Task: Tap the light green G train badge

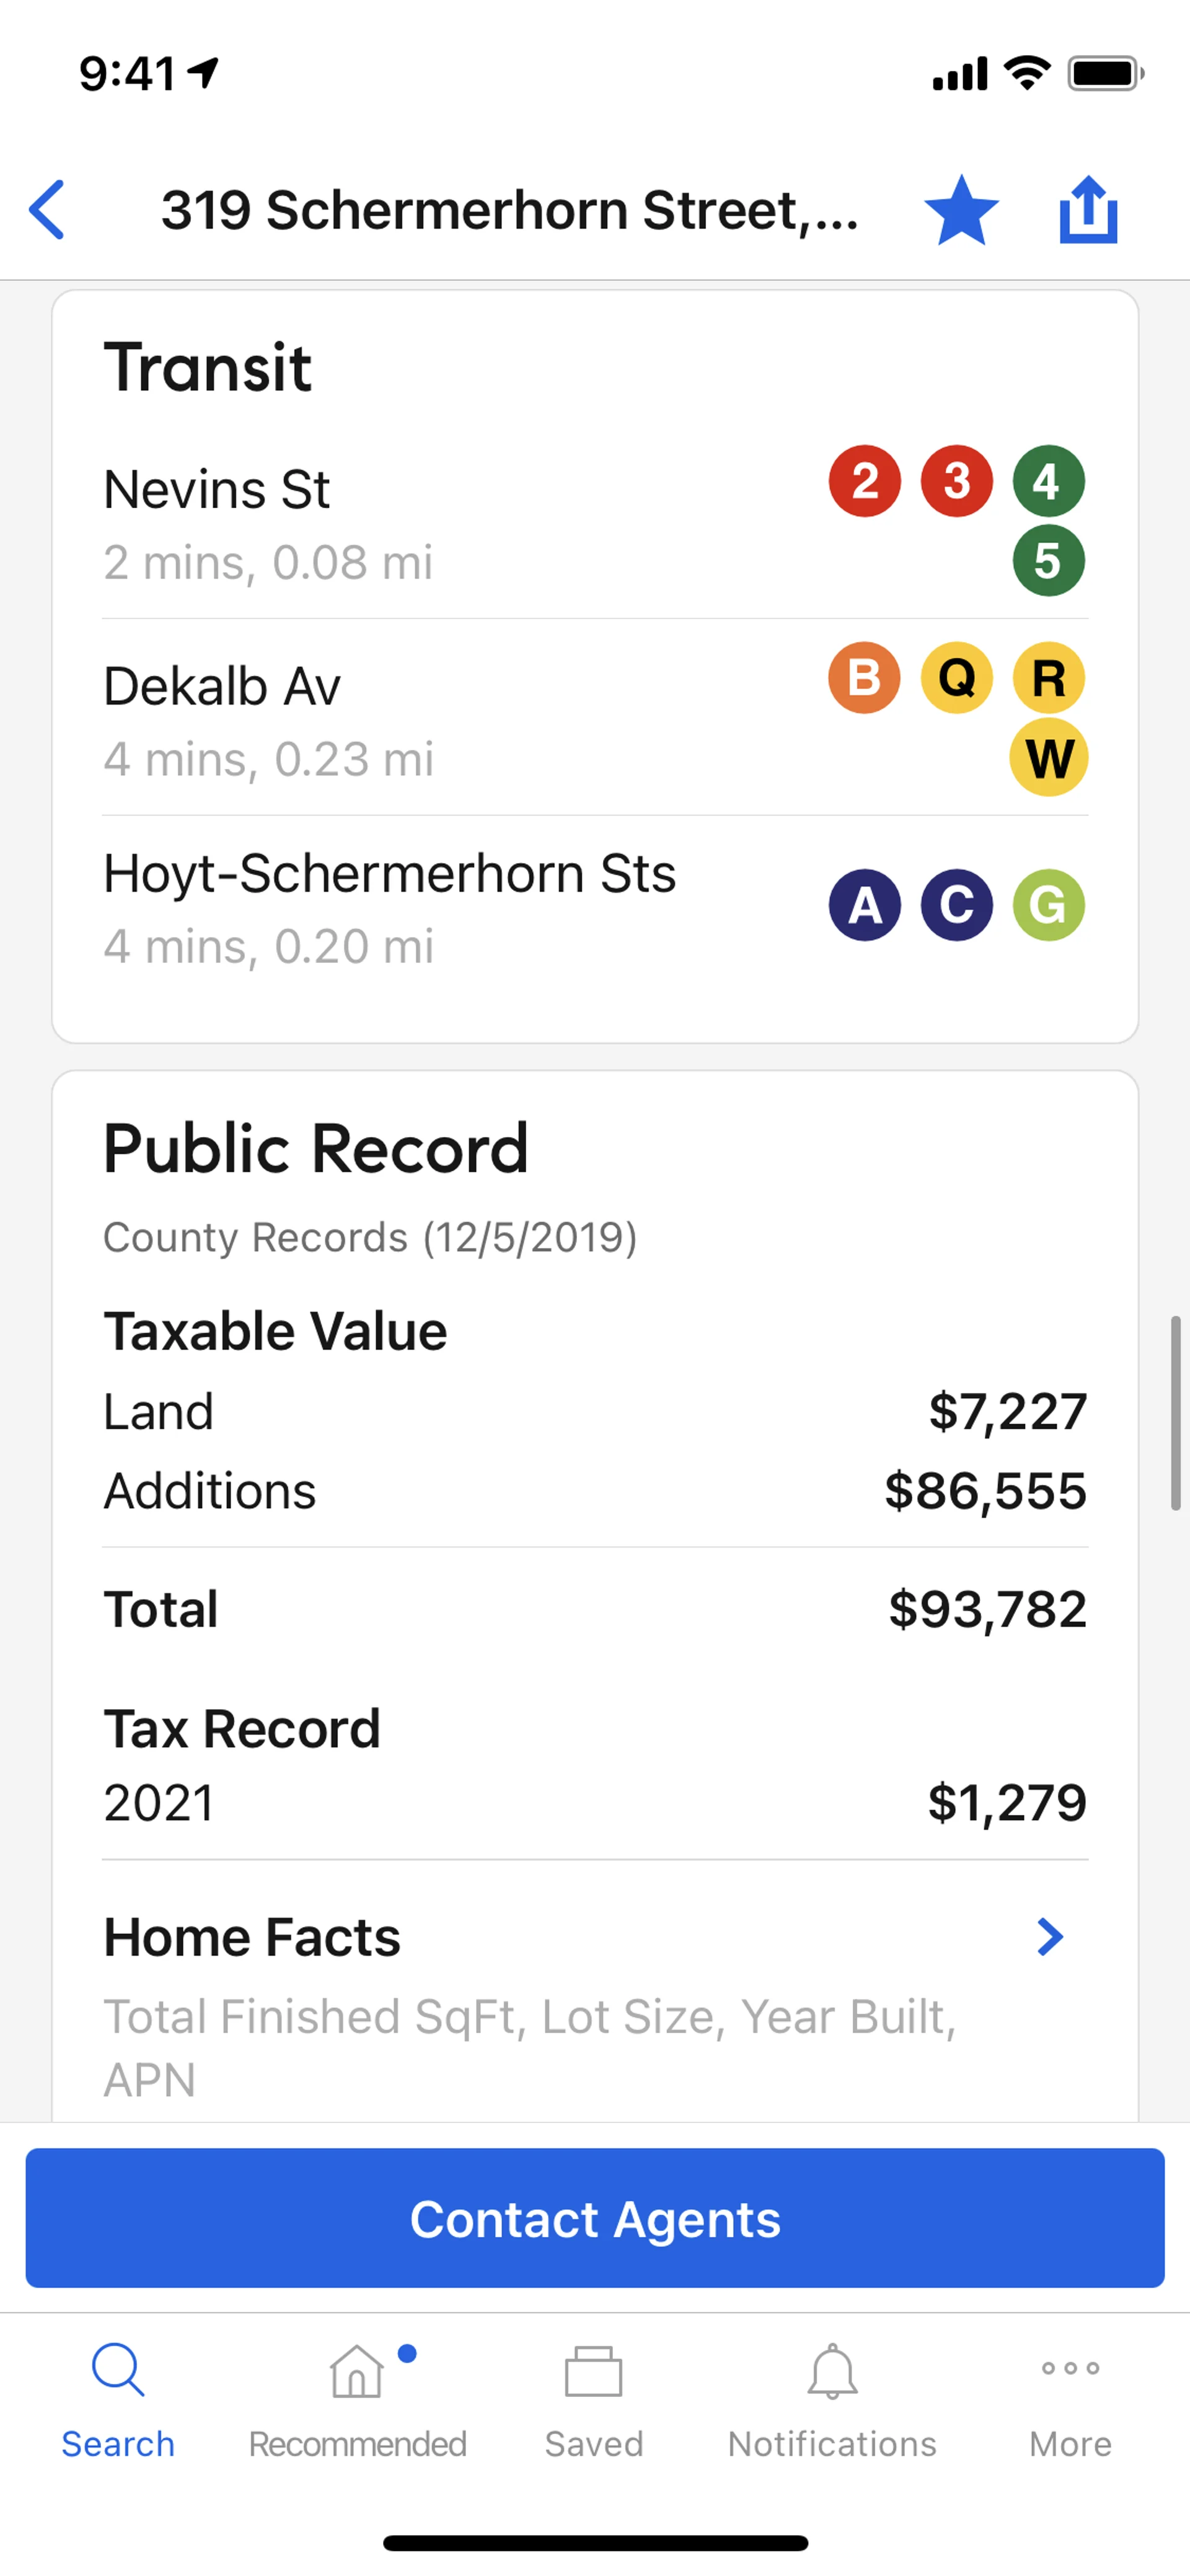Action: [x=1048, y=906]
